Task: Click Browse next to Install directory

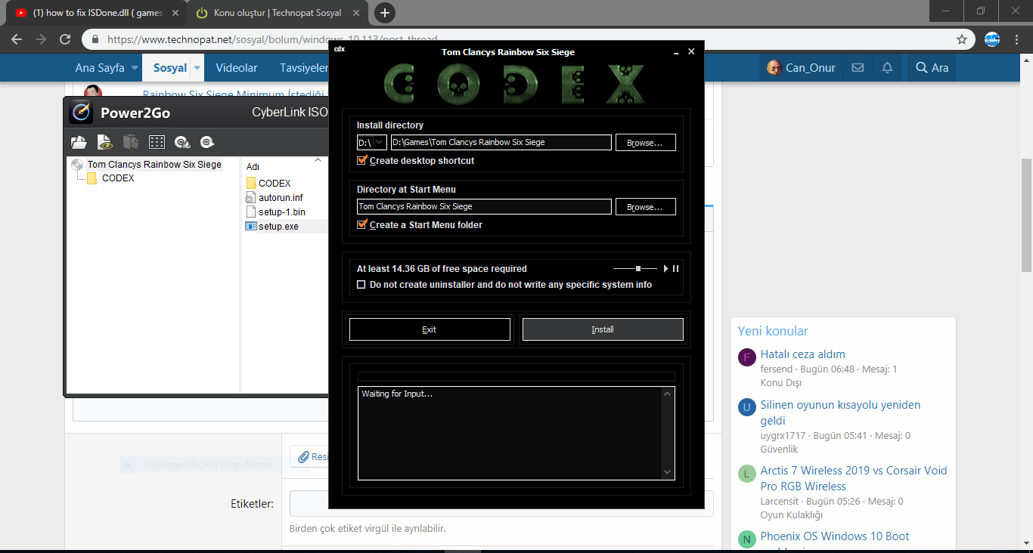Action: pos(645,142)
